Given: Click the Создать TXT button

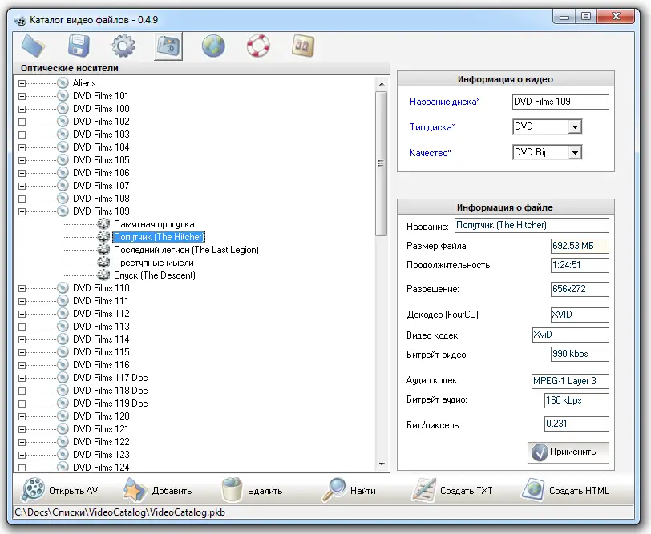Looking at the screenshot, I should (x=452, y=490).
